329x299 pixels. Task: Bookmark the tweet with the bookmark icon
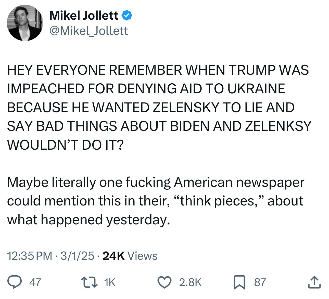tap(239, 282)
